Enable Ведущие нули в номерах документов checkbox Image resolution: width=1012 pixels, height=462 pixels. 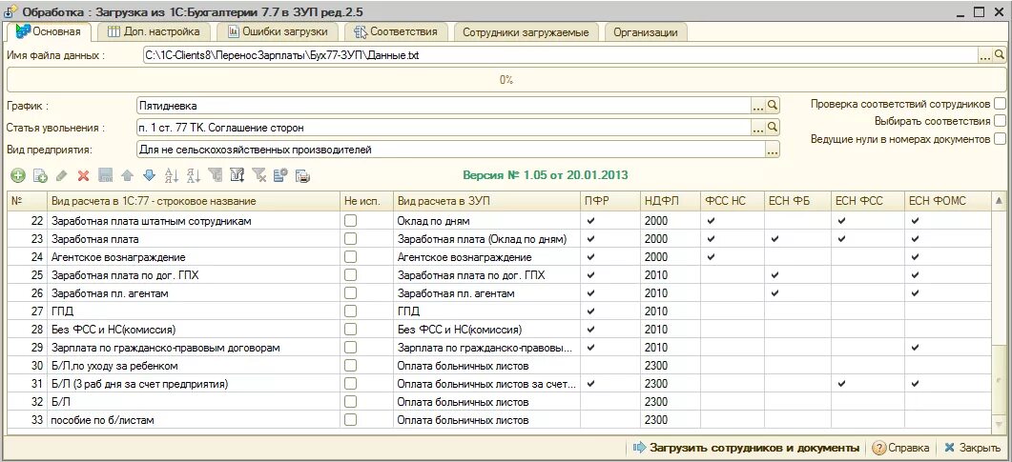click(1000, 138)
